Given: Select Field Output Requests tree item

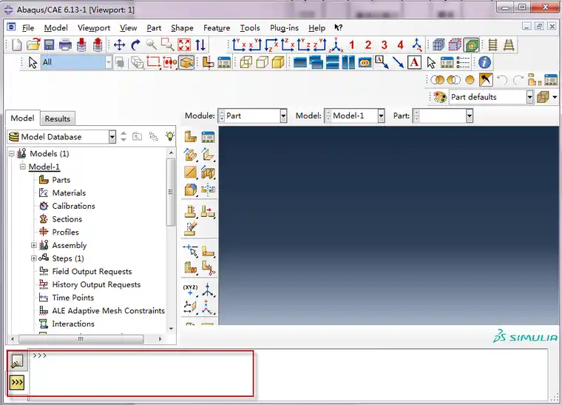Looking at the screenshot, I should click(92, 272).
